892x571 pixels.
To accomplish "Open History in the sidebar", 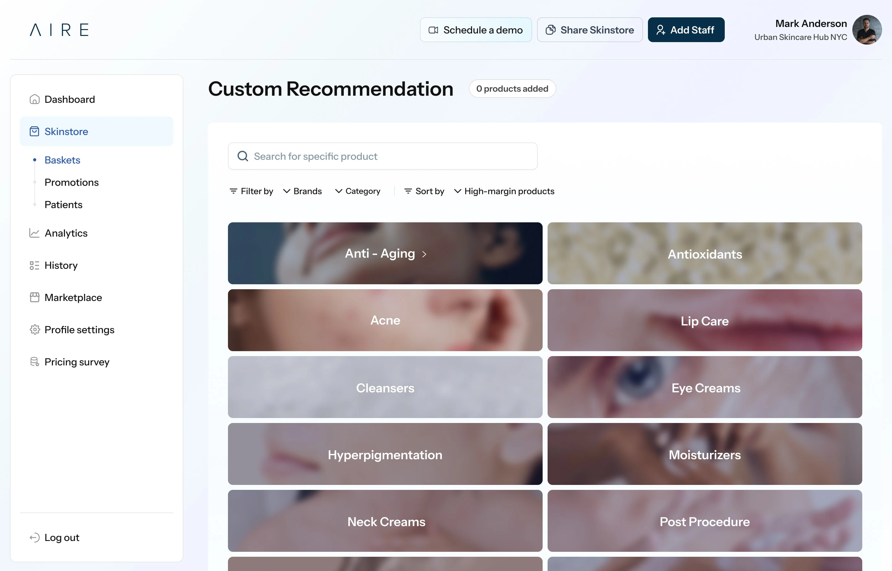I will (96, 265).
